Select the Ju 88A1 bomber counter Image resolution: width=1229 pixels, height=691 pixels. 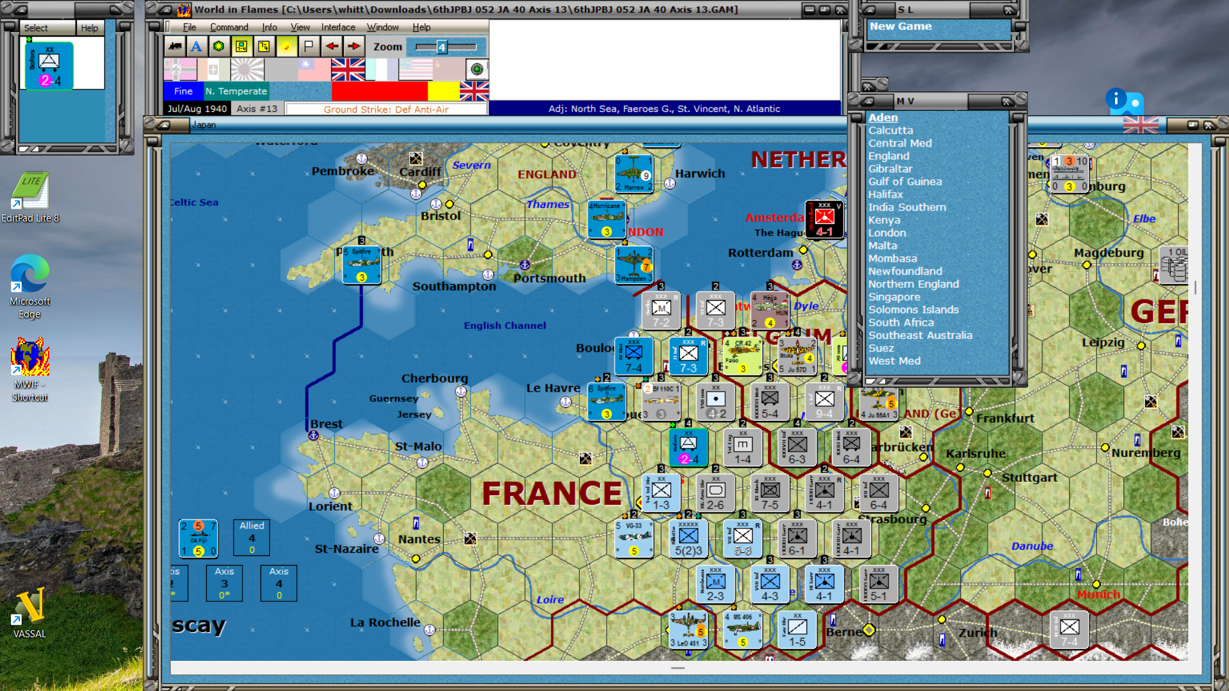click(879, 403)
